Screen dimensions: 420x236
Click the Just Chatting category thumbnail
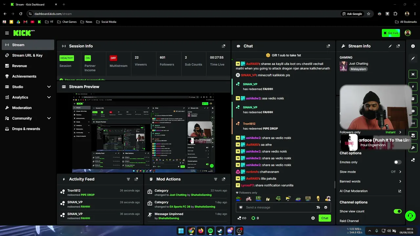pos(343,66)
